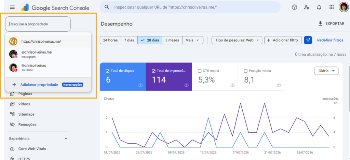
Task: Click the Páginas sidebar icon
Action: coord(12,94)
